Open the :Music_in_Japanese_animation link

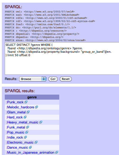pos(30,153)
